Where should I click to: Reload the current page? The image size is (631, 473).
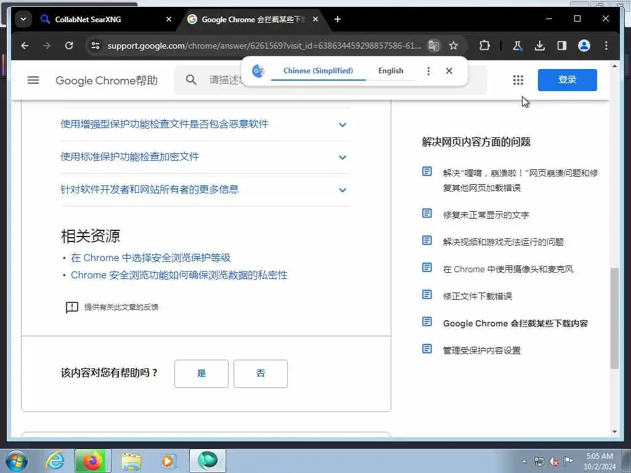pyautogui.click(x=69, y=46)
